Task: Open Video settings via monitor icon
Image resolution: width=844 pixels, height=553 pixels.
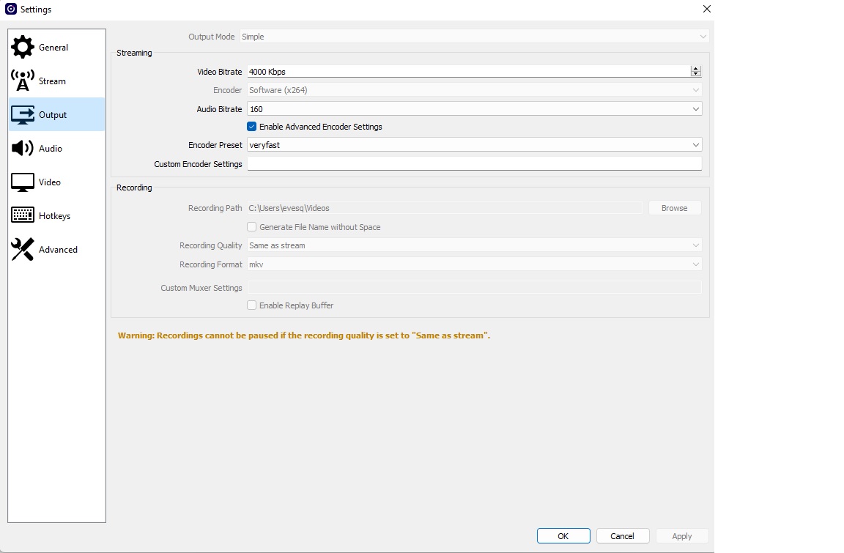Action: point(23,182)
